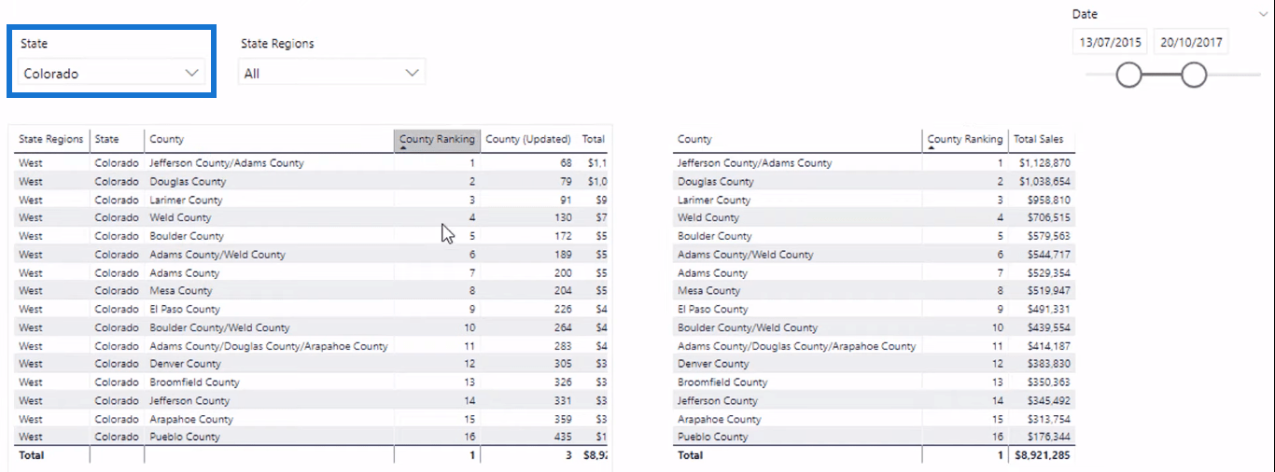1275x472 pixels.
Task: Select Jefferson County/Adams County in right table
Action: tap(754, 163)
